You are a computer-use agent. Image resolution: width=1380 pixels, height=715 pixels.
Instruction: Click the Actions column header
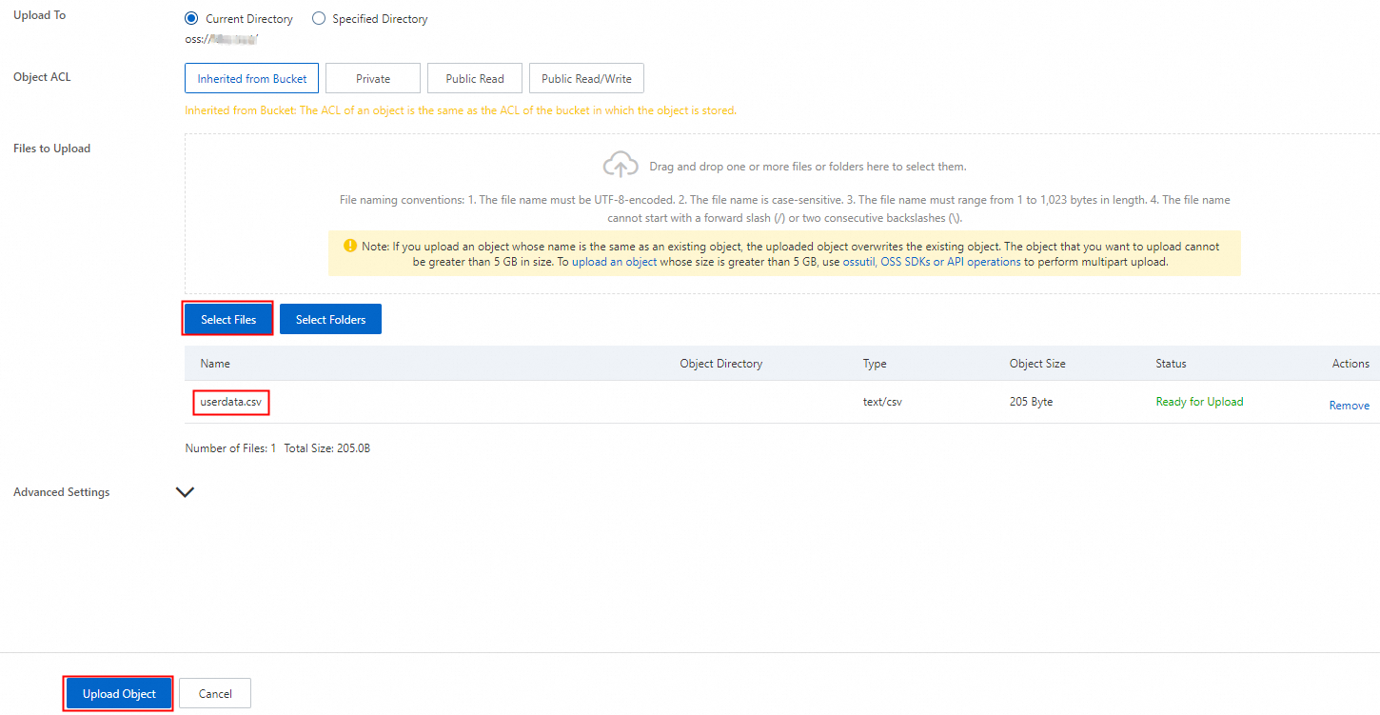(x=1350, y=364)
